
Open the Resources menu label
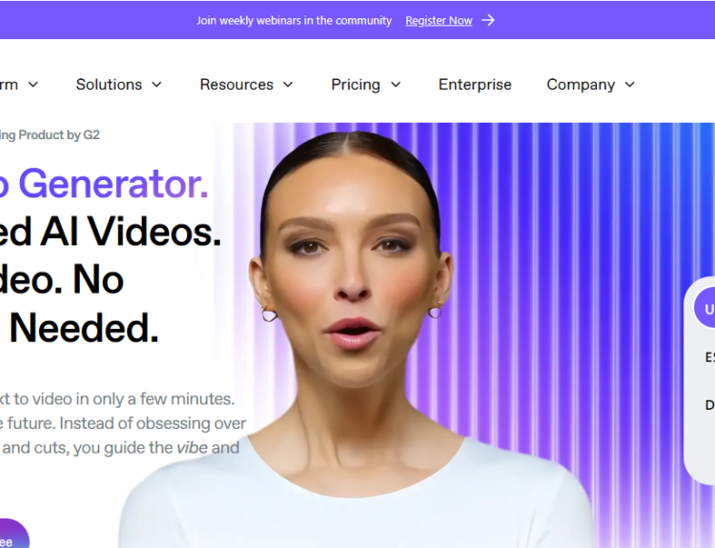click(x=236, y=84)
